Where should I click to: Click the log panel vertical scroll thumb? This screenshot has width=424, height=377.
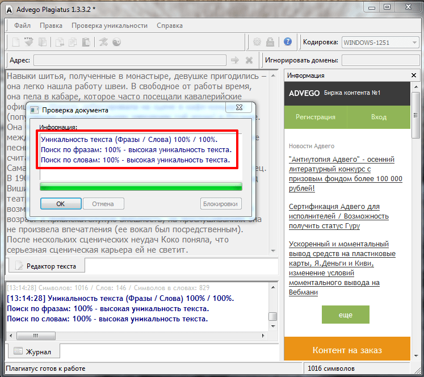pyautogui.click(x=273, y=316)
